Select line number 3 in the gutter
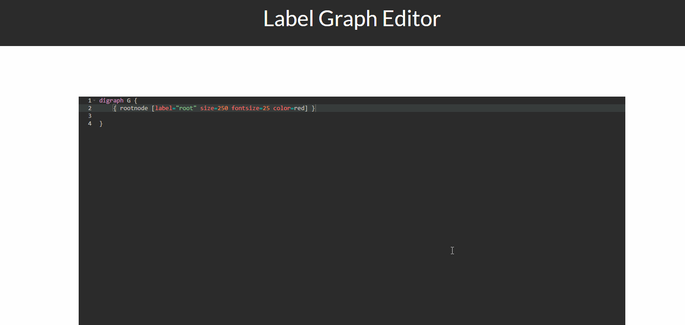Screen dimensions: 685x325 click(x=89, y=116)
